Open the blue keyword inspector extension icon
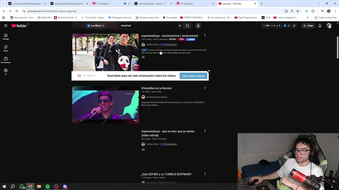Image resolution: width=339 pixels, height=190 pixels. [285, 26]
